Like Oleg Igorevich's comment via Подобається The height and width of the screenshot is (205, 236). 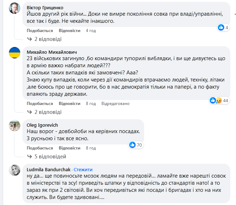[40, 148]
